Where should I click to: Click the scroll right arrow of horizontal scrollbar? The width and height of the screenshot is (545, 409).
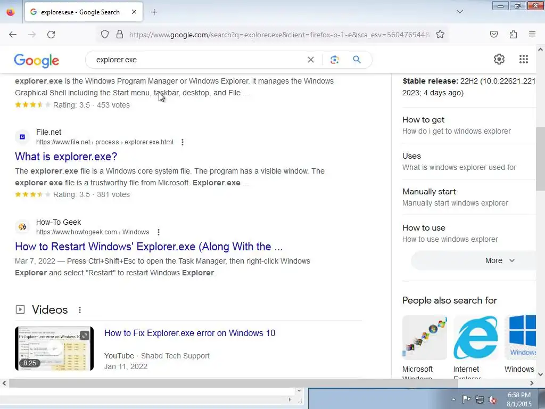coord(532,383)
